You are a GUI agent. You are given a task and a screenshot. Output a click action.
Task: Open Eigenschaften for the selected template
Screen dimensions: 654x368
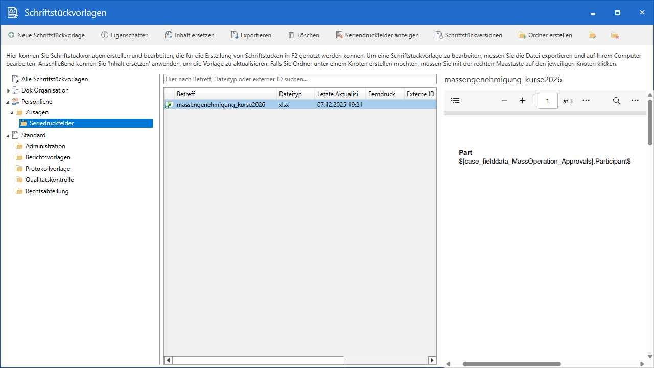[x=125, y=35]
